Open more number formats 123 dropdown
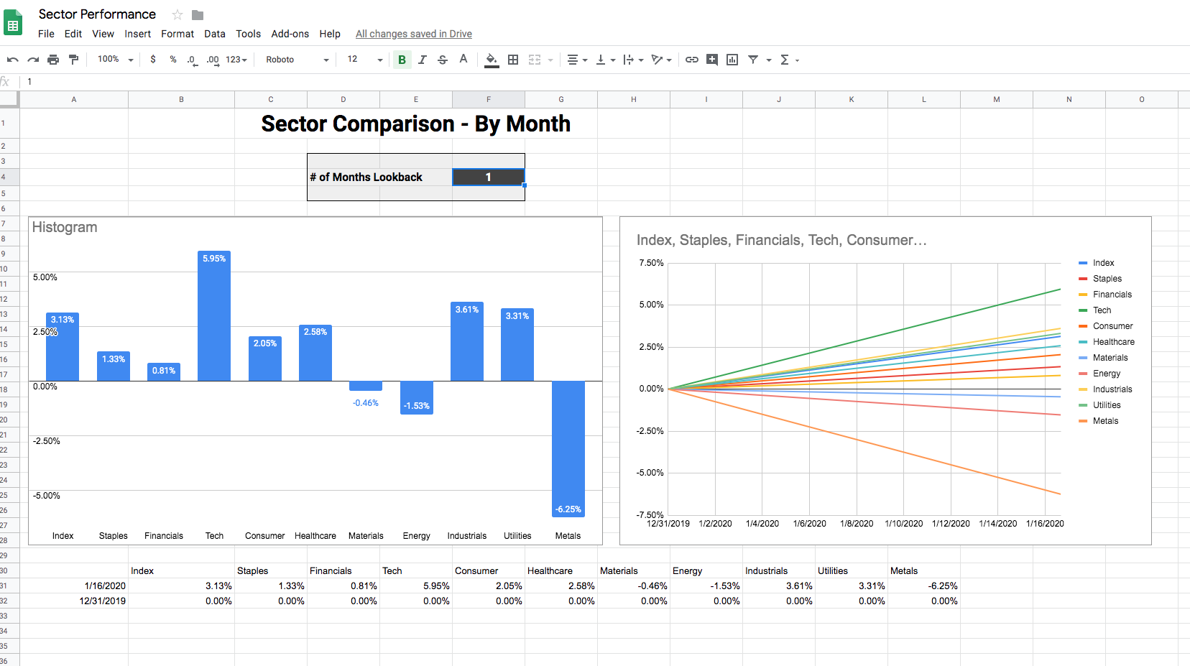1190x666 pixels. (x=236, y=60)
